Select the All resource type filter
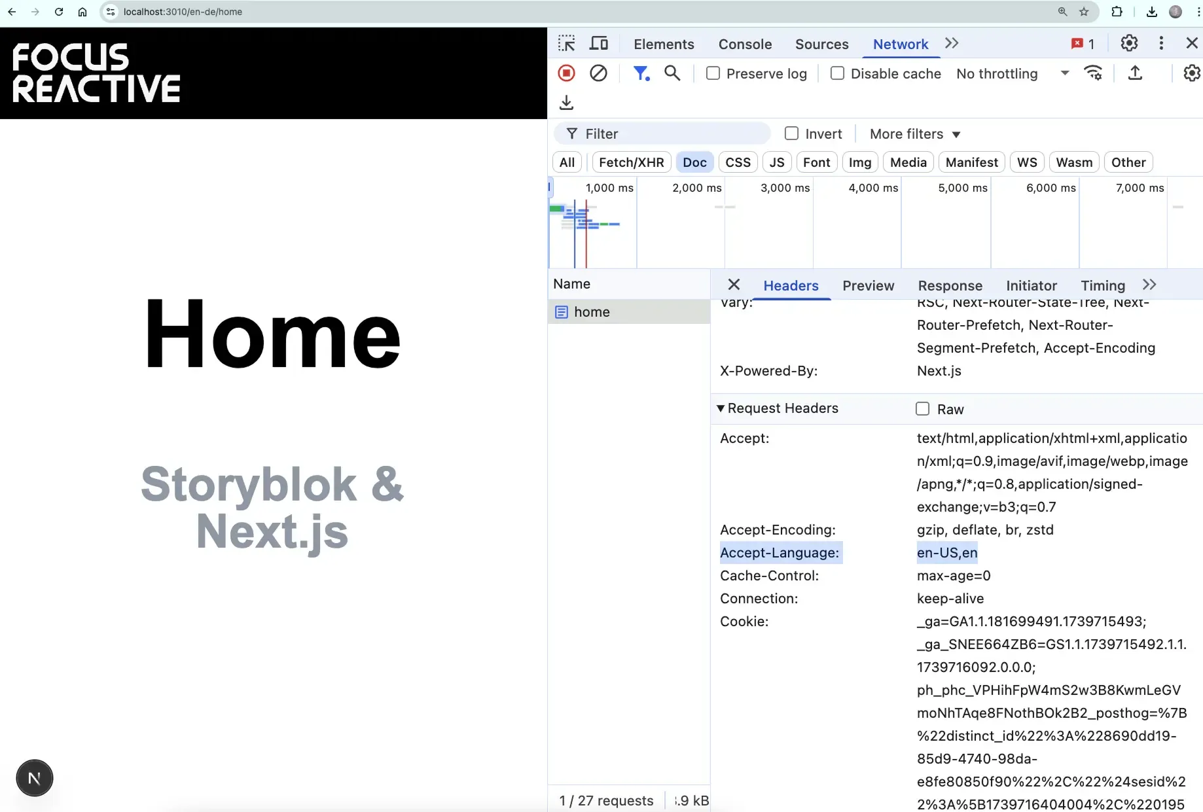This screenshot has height=812, width=1203. click(567, 162)
